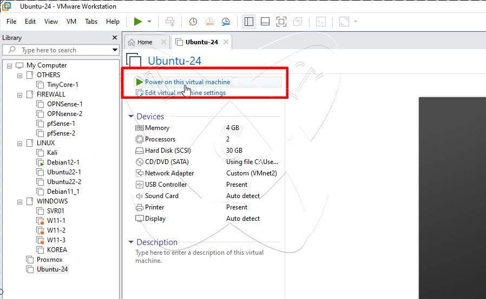This screenshot has height=299, width=486.
Task: Open the Help menu
Action: (x=113, y=22)
